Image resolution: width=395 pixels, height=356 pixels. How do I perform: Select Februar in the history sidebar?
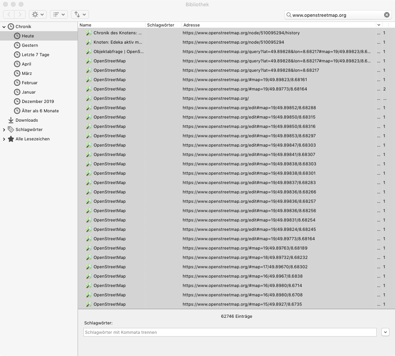[x=39, y=83]
